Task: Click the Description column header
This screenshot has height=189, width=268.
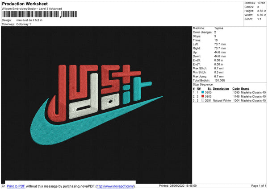Action: tap(221, 89)
